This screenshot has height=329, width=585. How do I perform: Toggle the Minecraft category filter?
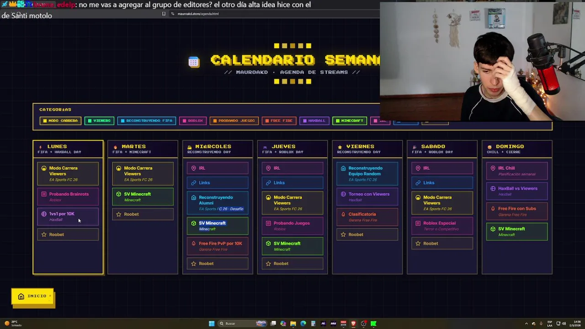click(x=350, y=121)
